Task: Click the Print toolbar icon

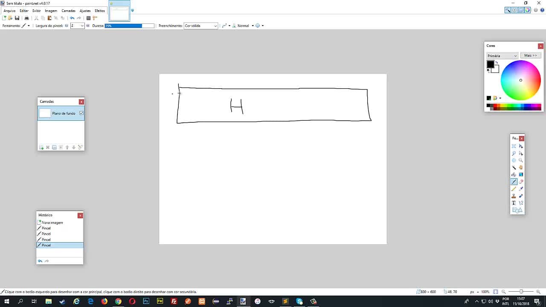Action: point(26,18)
